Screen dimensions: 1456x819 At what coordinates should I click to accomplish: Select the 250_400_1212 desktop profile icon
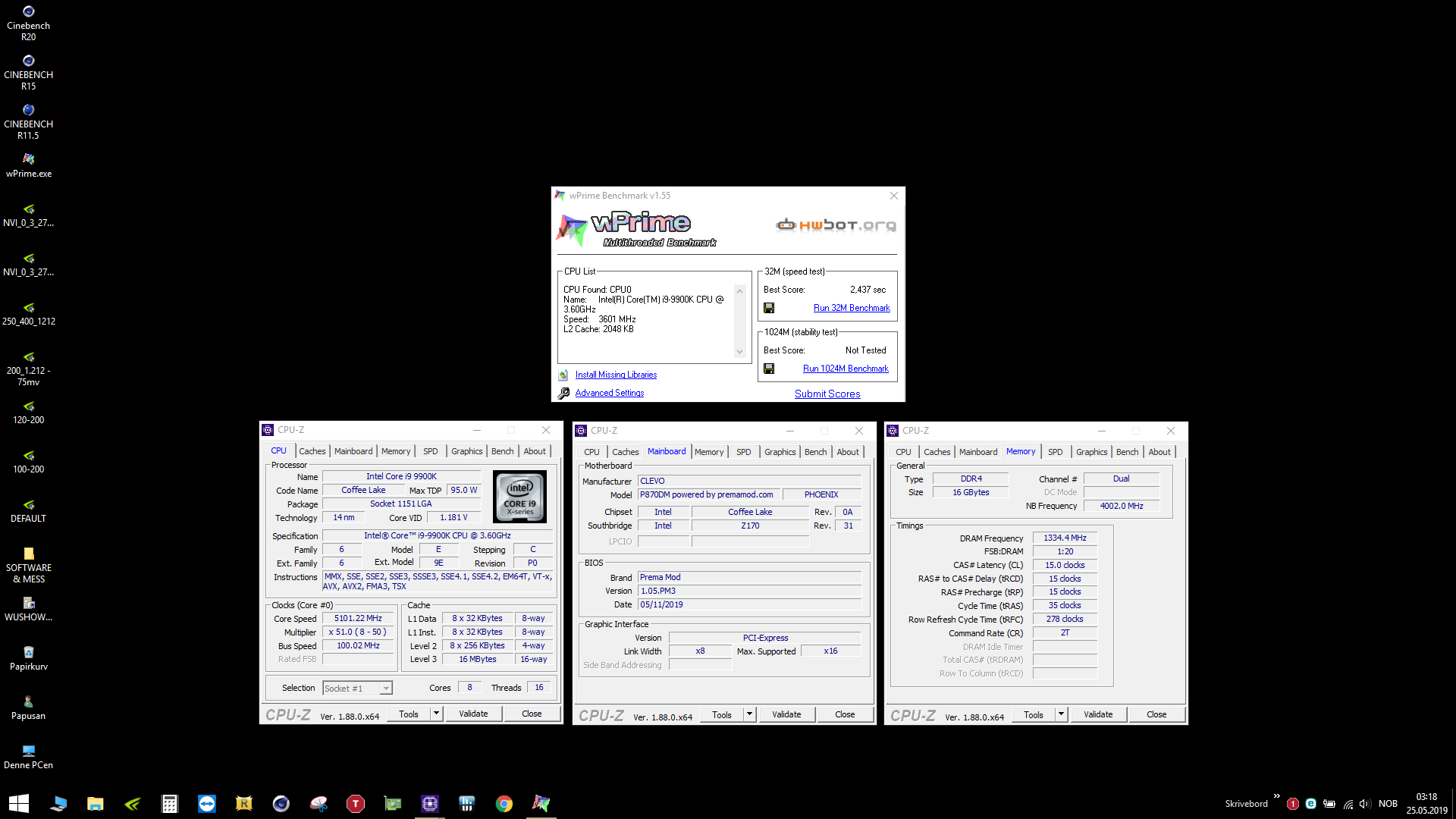[x=28, y=313]
